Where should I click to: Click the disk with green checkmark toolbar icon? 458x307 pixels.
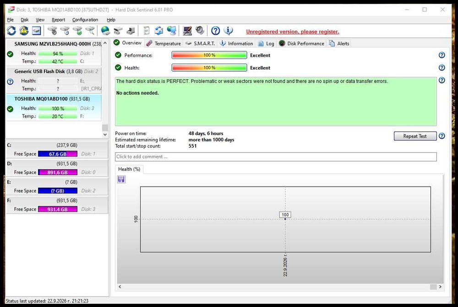(78, 31)
